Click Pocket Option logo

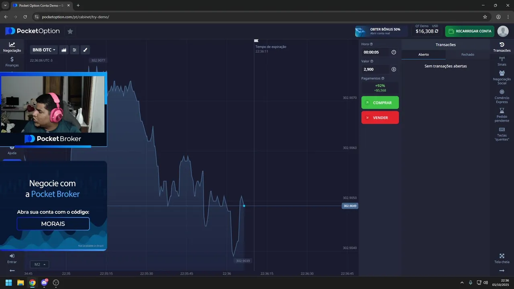point(32,31)
